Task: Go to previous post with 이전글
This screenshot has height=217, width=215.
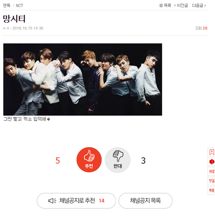Action: pos(181,5)
